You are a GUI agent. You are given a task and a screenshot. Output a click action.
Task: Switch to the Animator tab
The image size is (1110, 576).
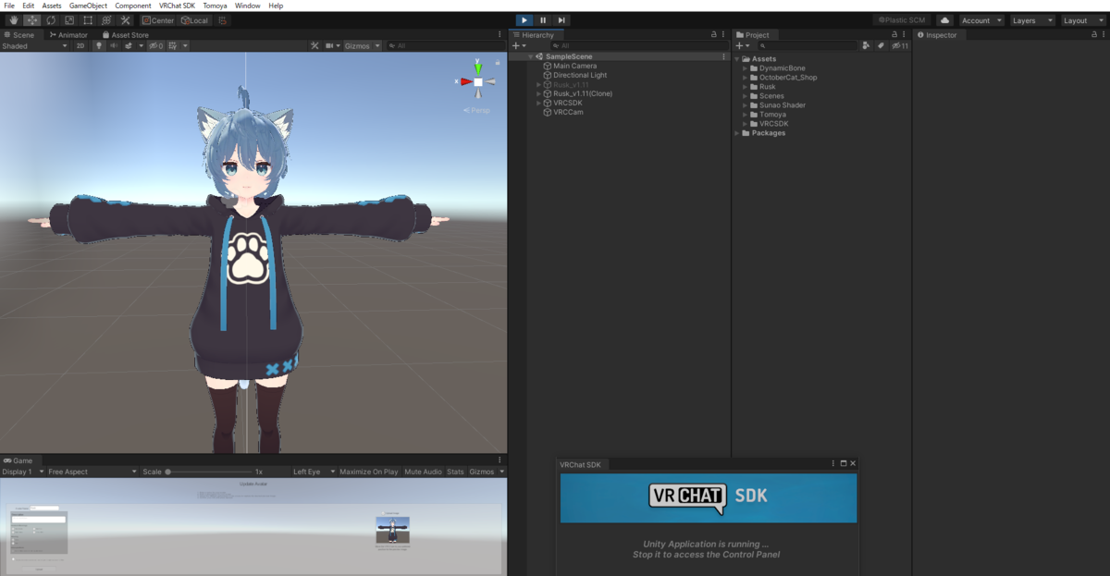[68, 35]
